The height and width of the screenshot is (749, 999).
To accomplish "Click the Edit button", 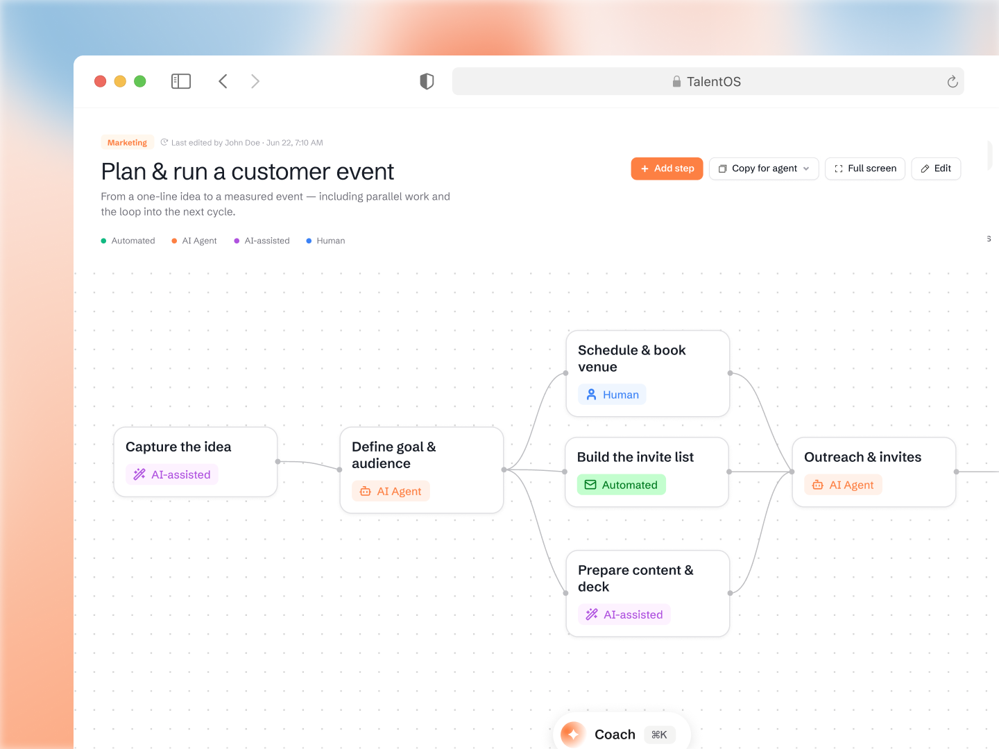I will click(x=936, y=169).
